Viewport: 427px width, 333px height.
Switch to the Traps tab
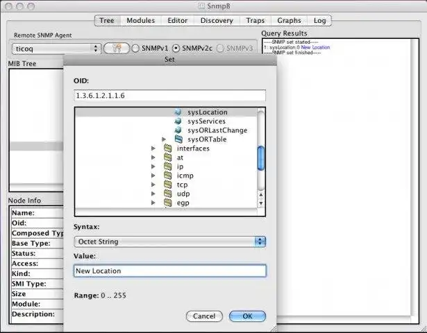(x=256, y=21)
